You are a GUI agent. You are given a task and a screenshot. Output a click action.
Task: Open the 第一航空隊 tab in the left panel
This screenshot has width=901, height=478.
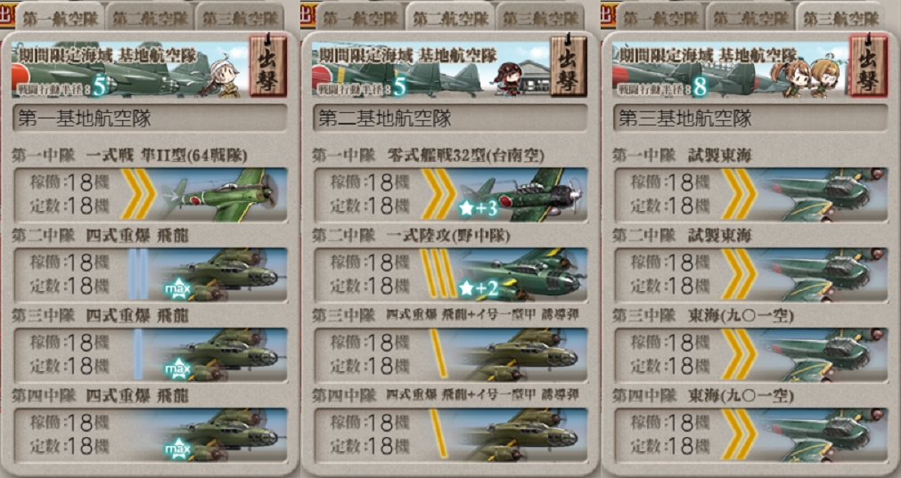click(x=60, y=17)
